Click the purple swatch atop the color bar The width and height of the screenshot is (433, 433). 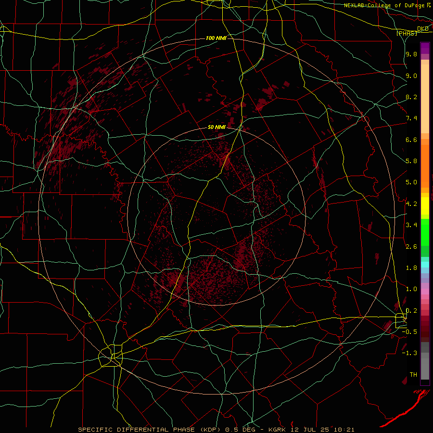coord(425,48)
